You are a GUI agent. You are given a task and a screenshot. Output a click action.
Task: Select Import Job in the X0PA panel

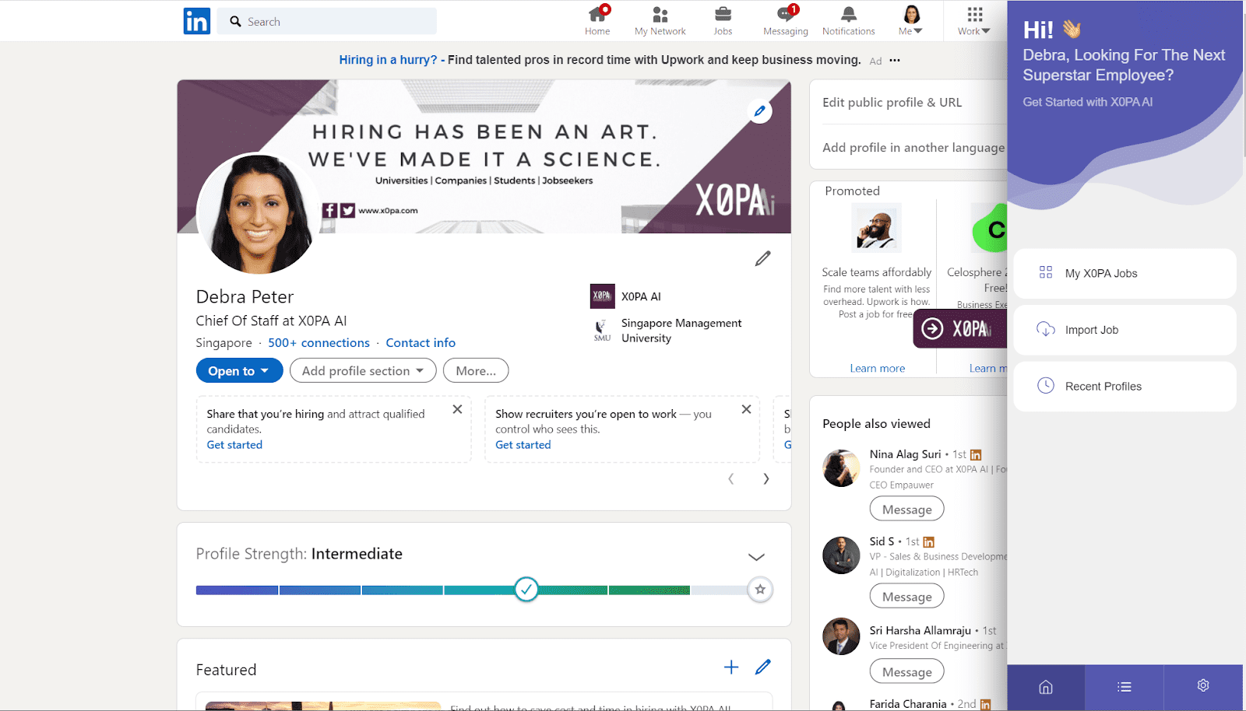coord(1125,330)
